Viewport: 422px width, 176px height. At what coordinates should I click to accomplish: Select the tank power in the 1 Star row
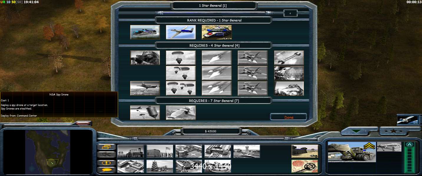tap(217, 32)
